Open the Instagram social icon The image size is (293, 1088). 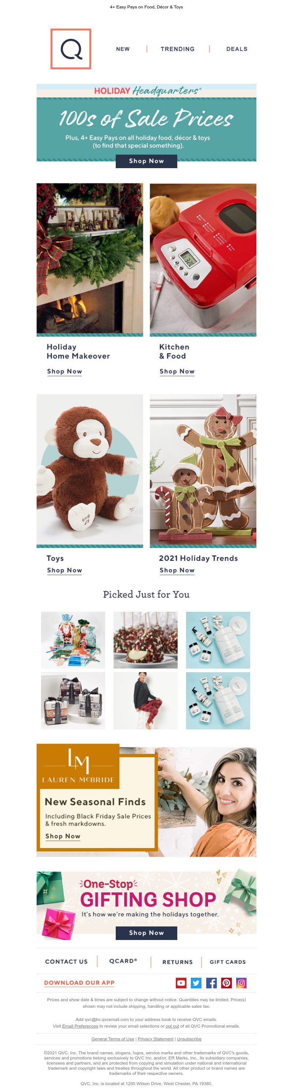pyautogui.click(x=241, y=982)
